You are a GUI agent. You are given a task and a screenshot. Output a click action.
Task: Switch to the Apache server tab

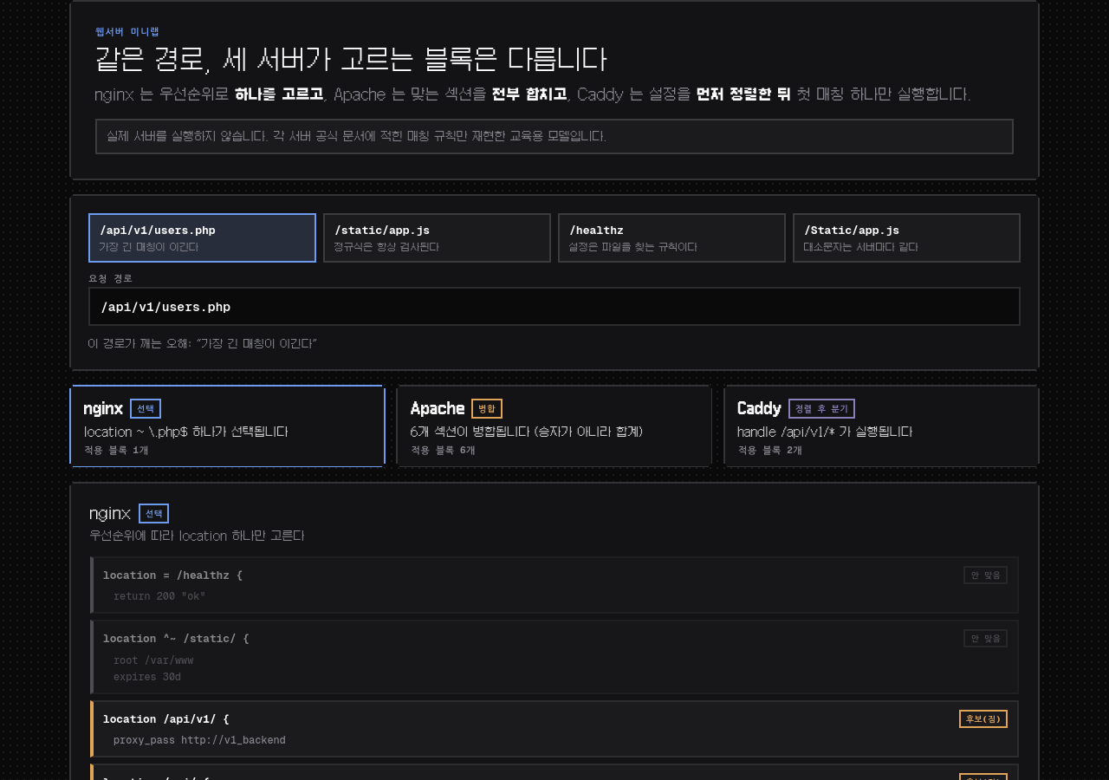coord(554,426)
